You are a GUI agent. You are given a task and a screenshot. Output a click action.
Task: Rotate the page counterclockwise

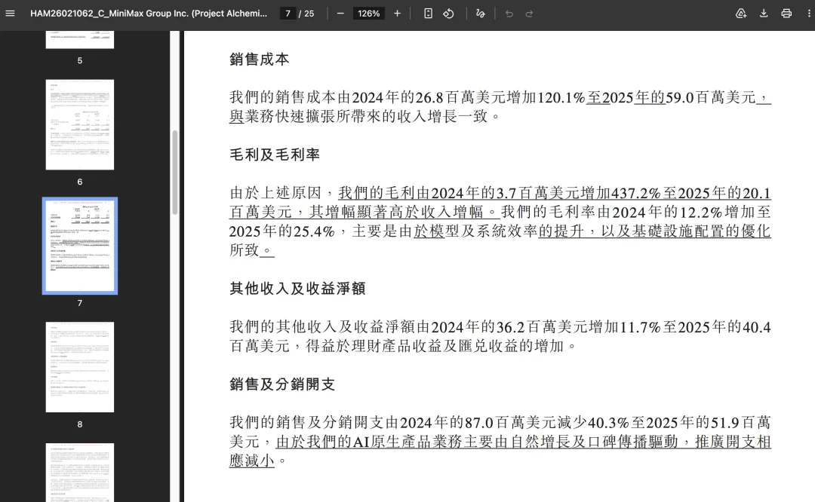coord(448,13)
